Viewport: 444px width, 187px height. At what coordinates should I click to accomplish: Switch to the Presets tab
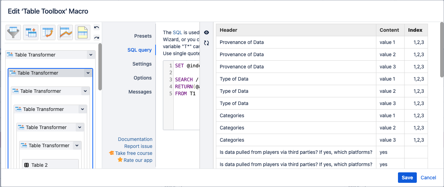point(143,36)
